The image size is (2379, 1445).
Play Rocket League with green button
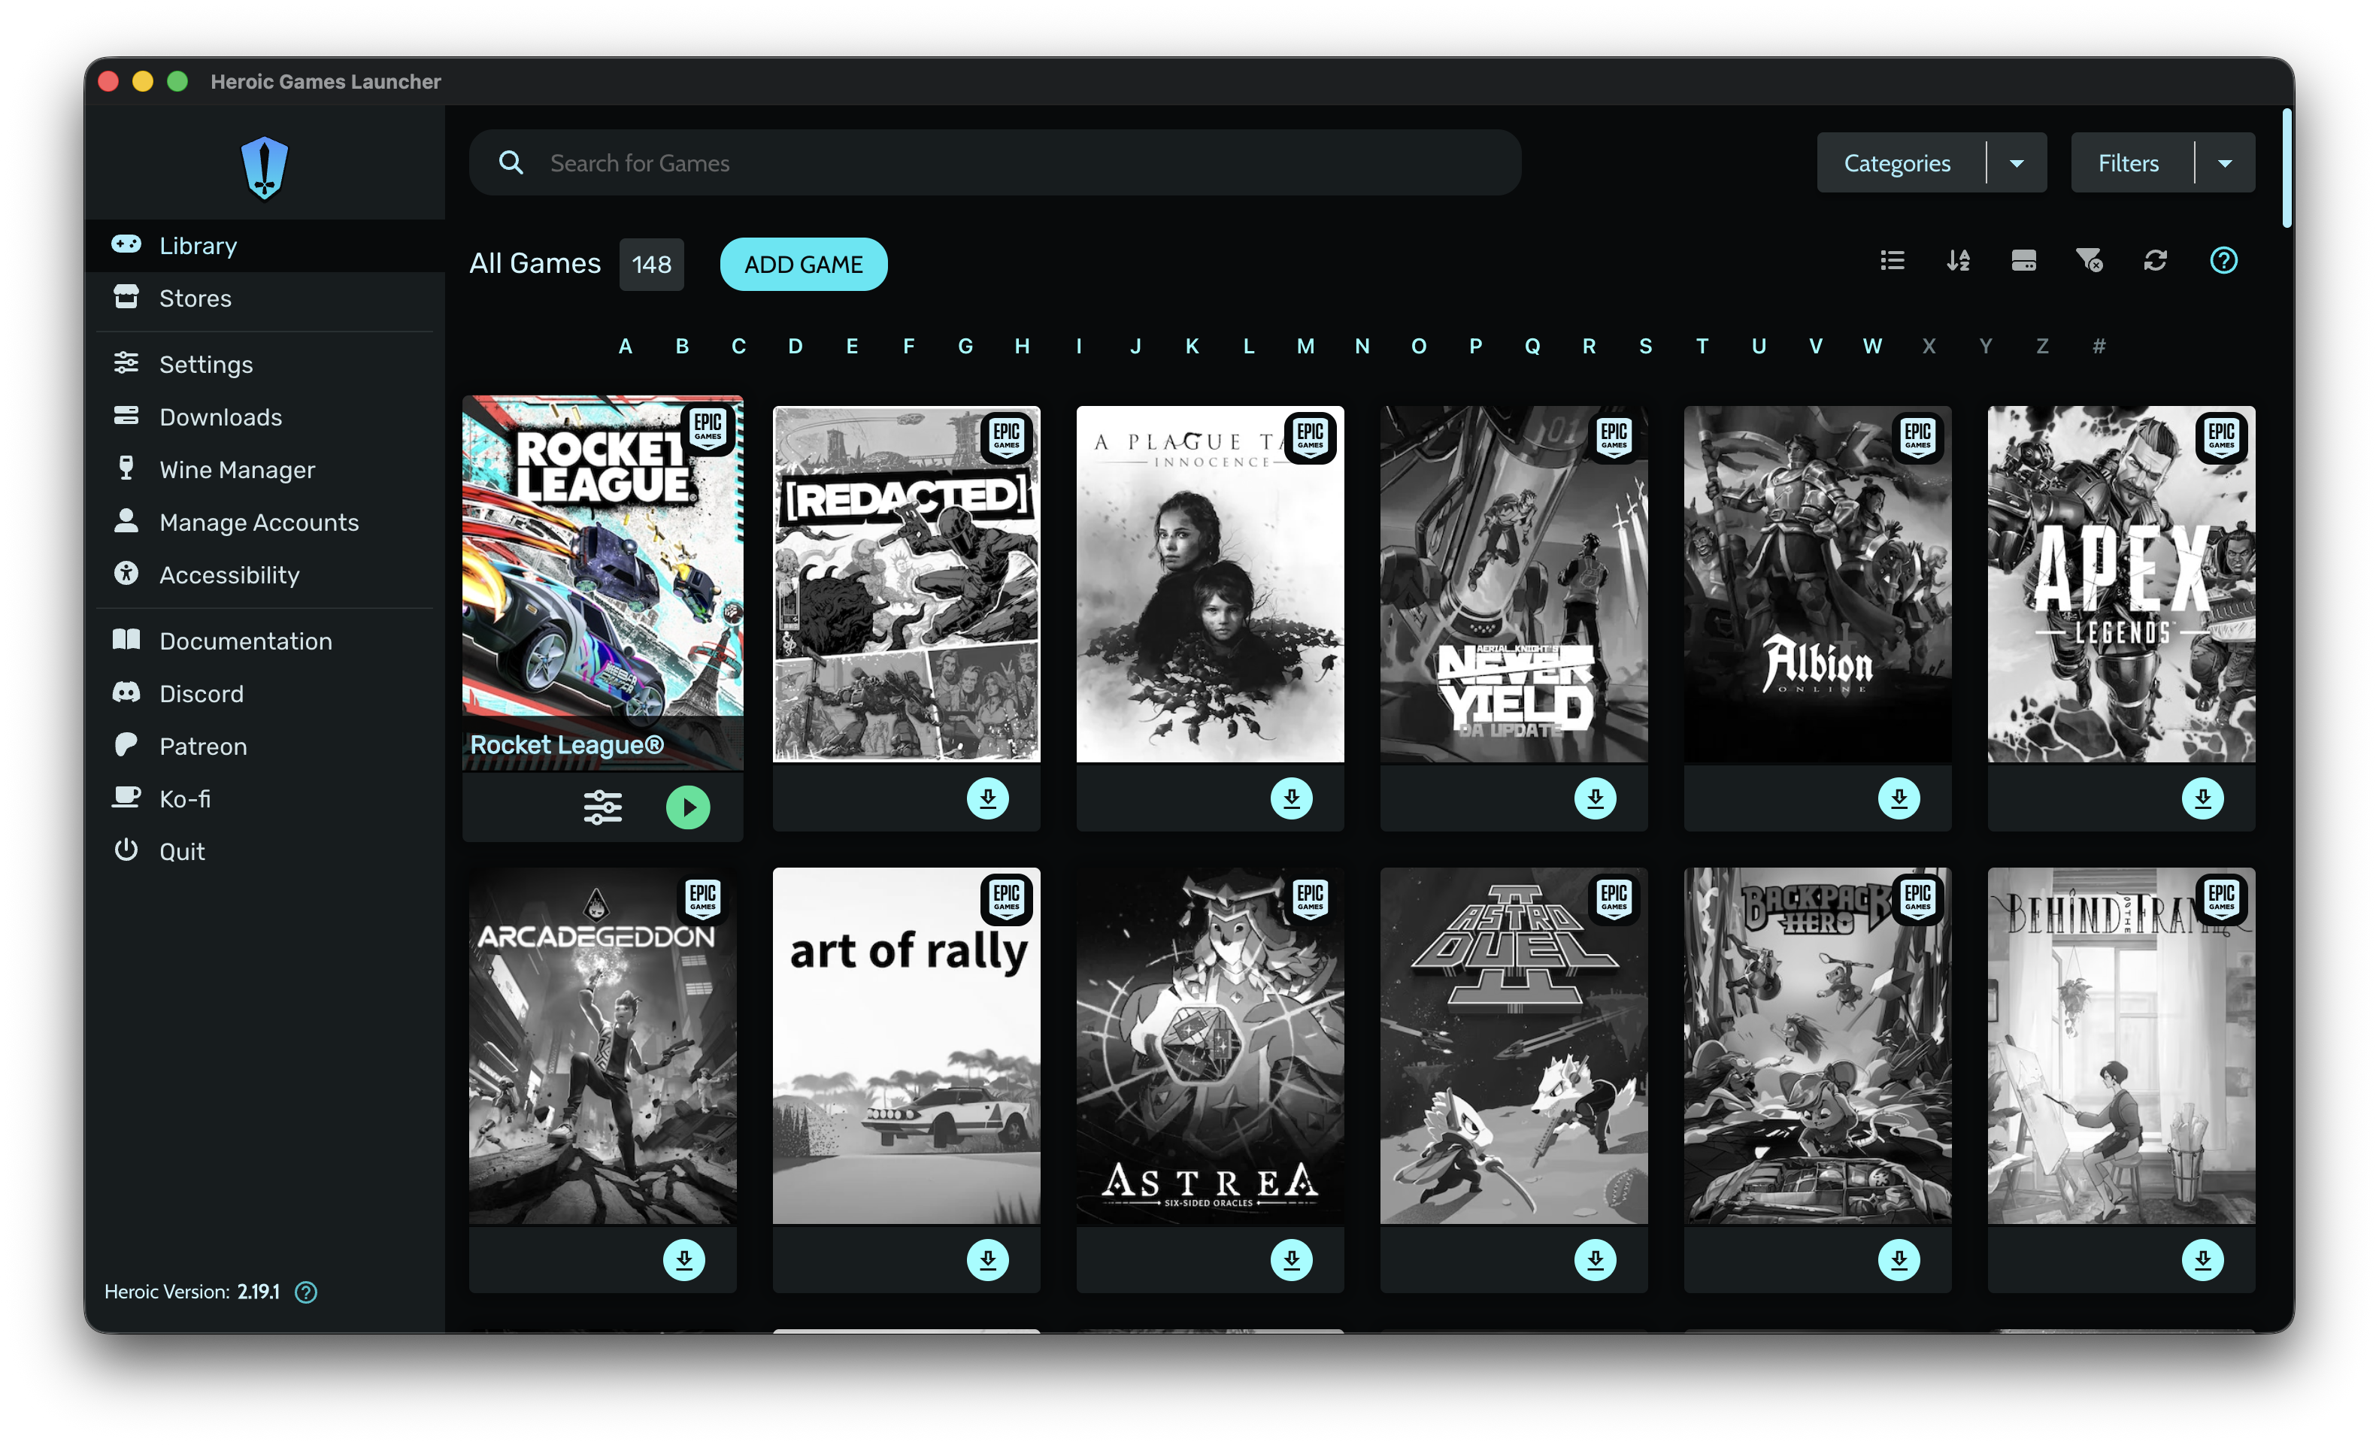(x=687, y=807)
